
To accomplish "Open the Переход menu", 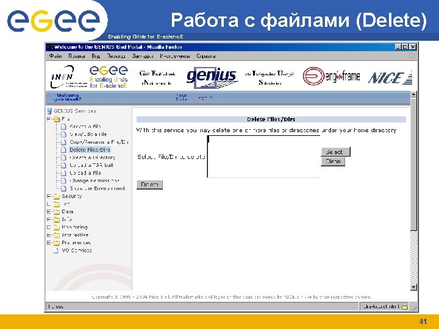I will coord(116,56).
